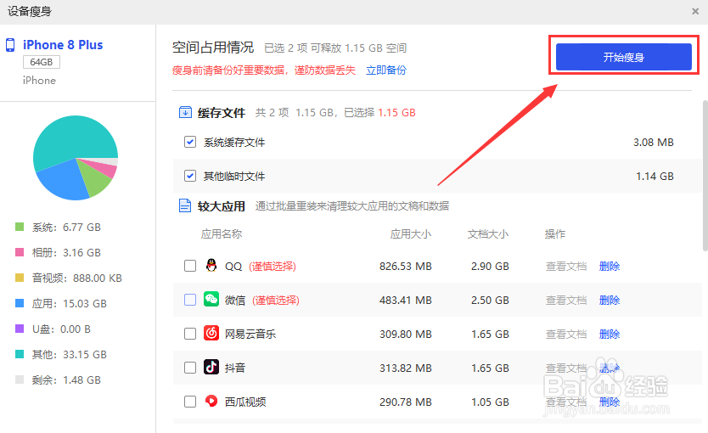This screenshot has width=708, height=433.
Task: Click the 应用大小 column header
Action: pos(410,233)
